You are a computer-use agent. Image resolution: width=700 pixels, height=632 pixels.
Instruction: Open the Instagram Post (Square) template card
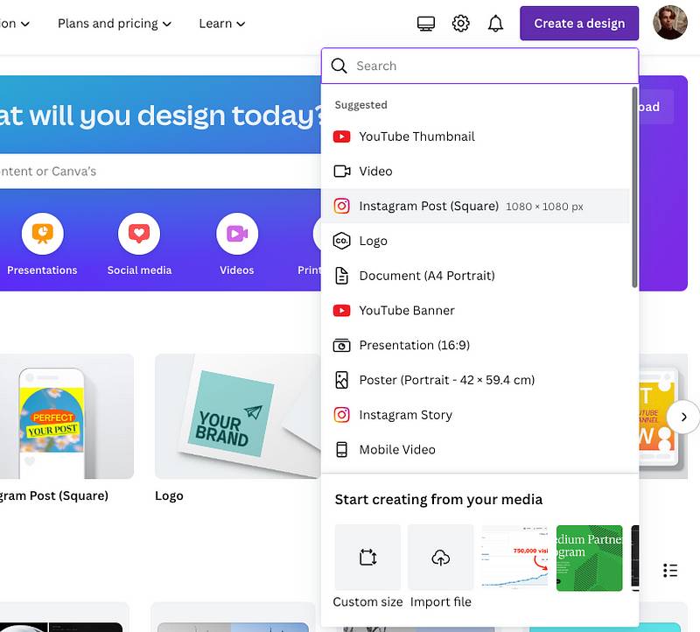pos(67,417)
